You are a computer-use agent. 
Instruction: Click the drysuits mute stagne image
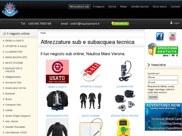point(91,101)
